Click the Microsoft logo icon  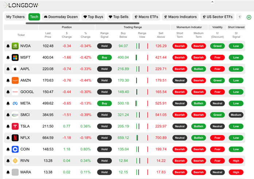click(15, 58)
